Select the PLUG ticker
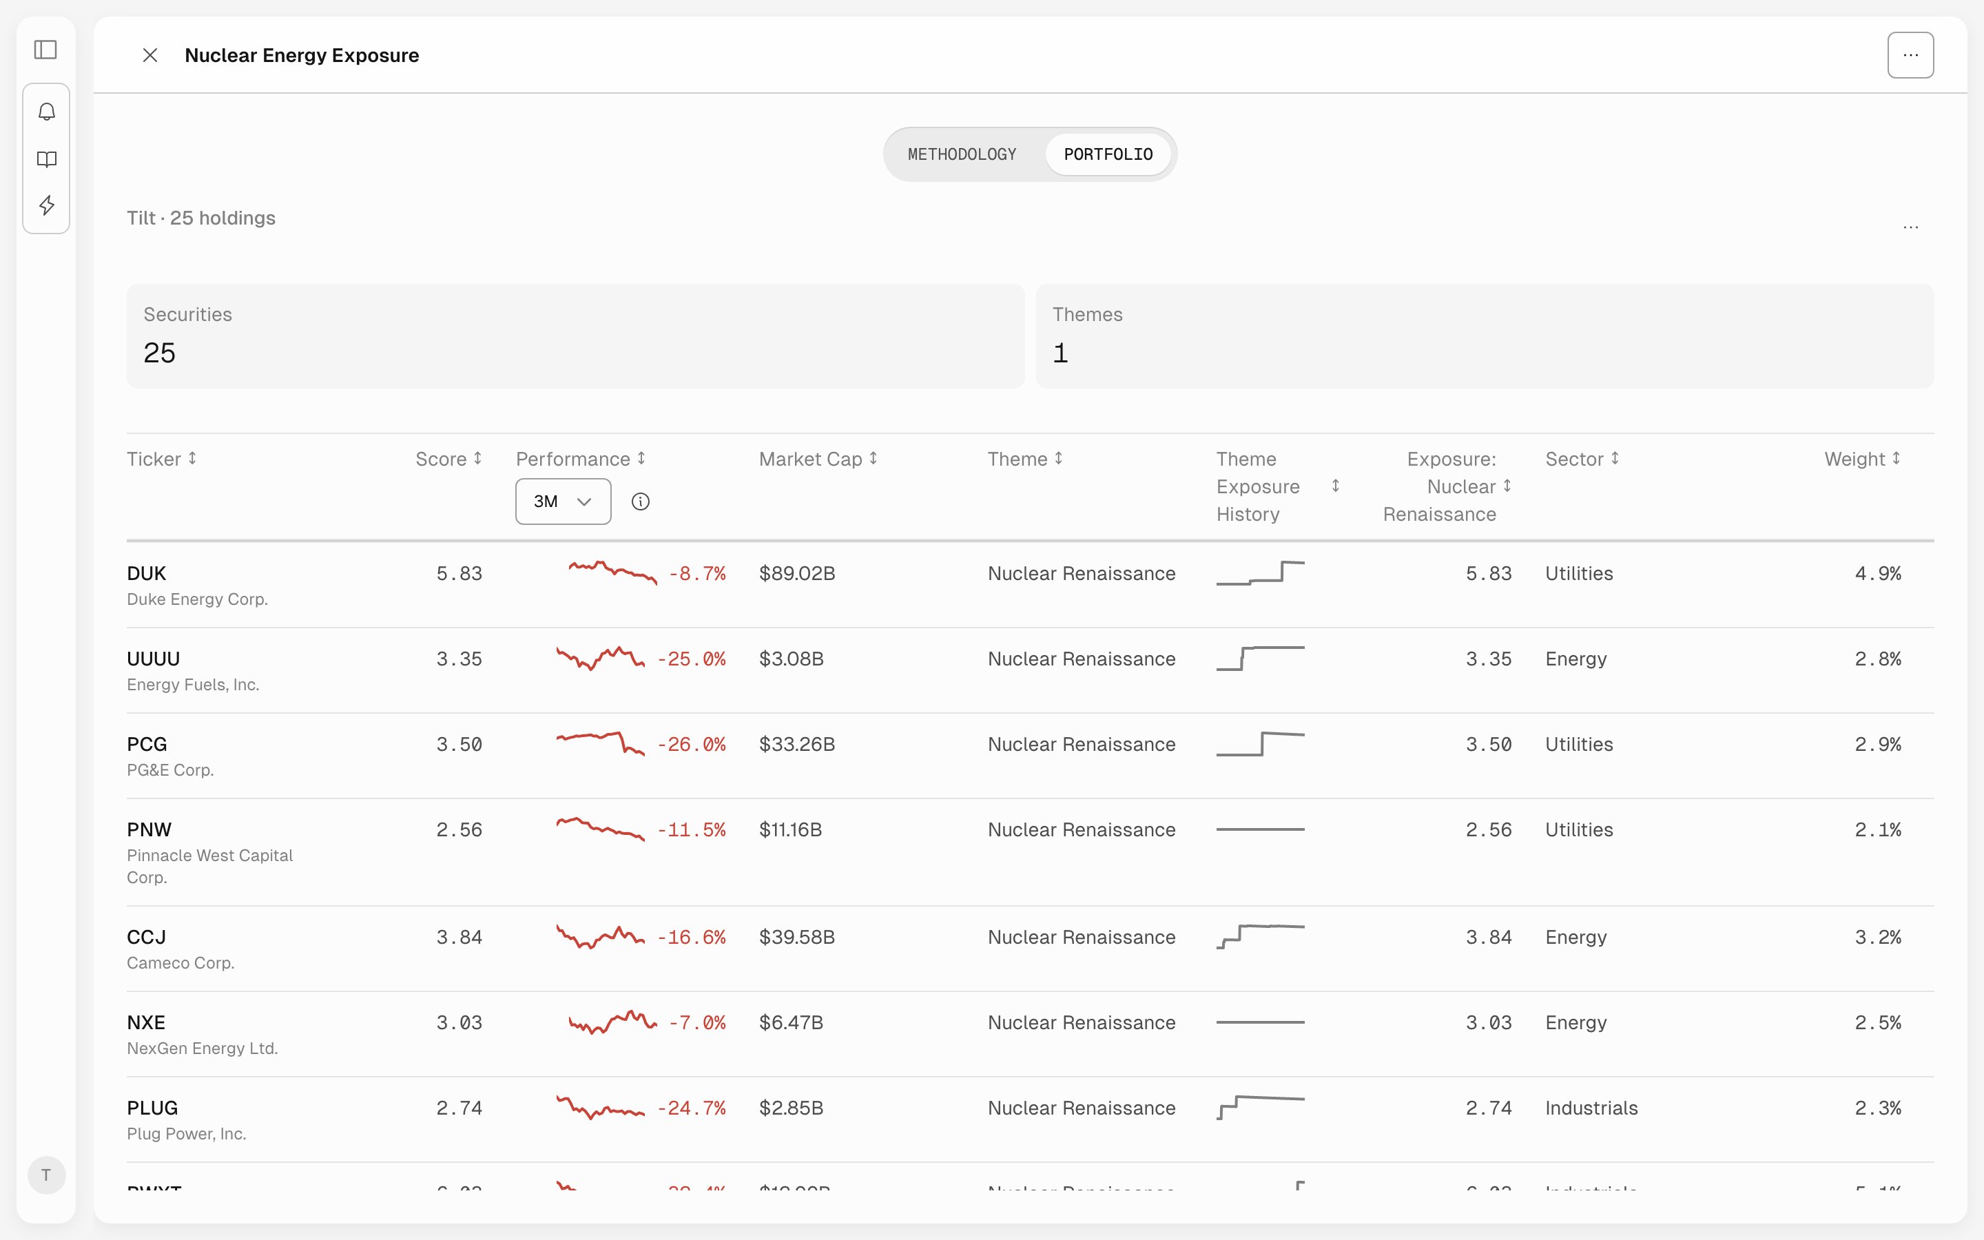1984x1240 pixels. click(x=152, y=1107)
